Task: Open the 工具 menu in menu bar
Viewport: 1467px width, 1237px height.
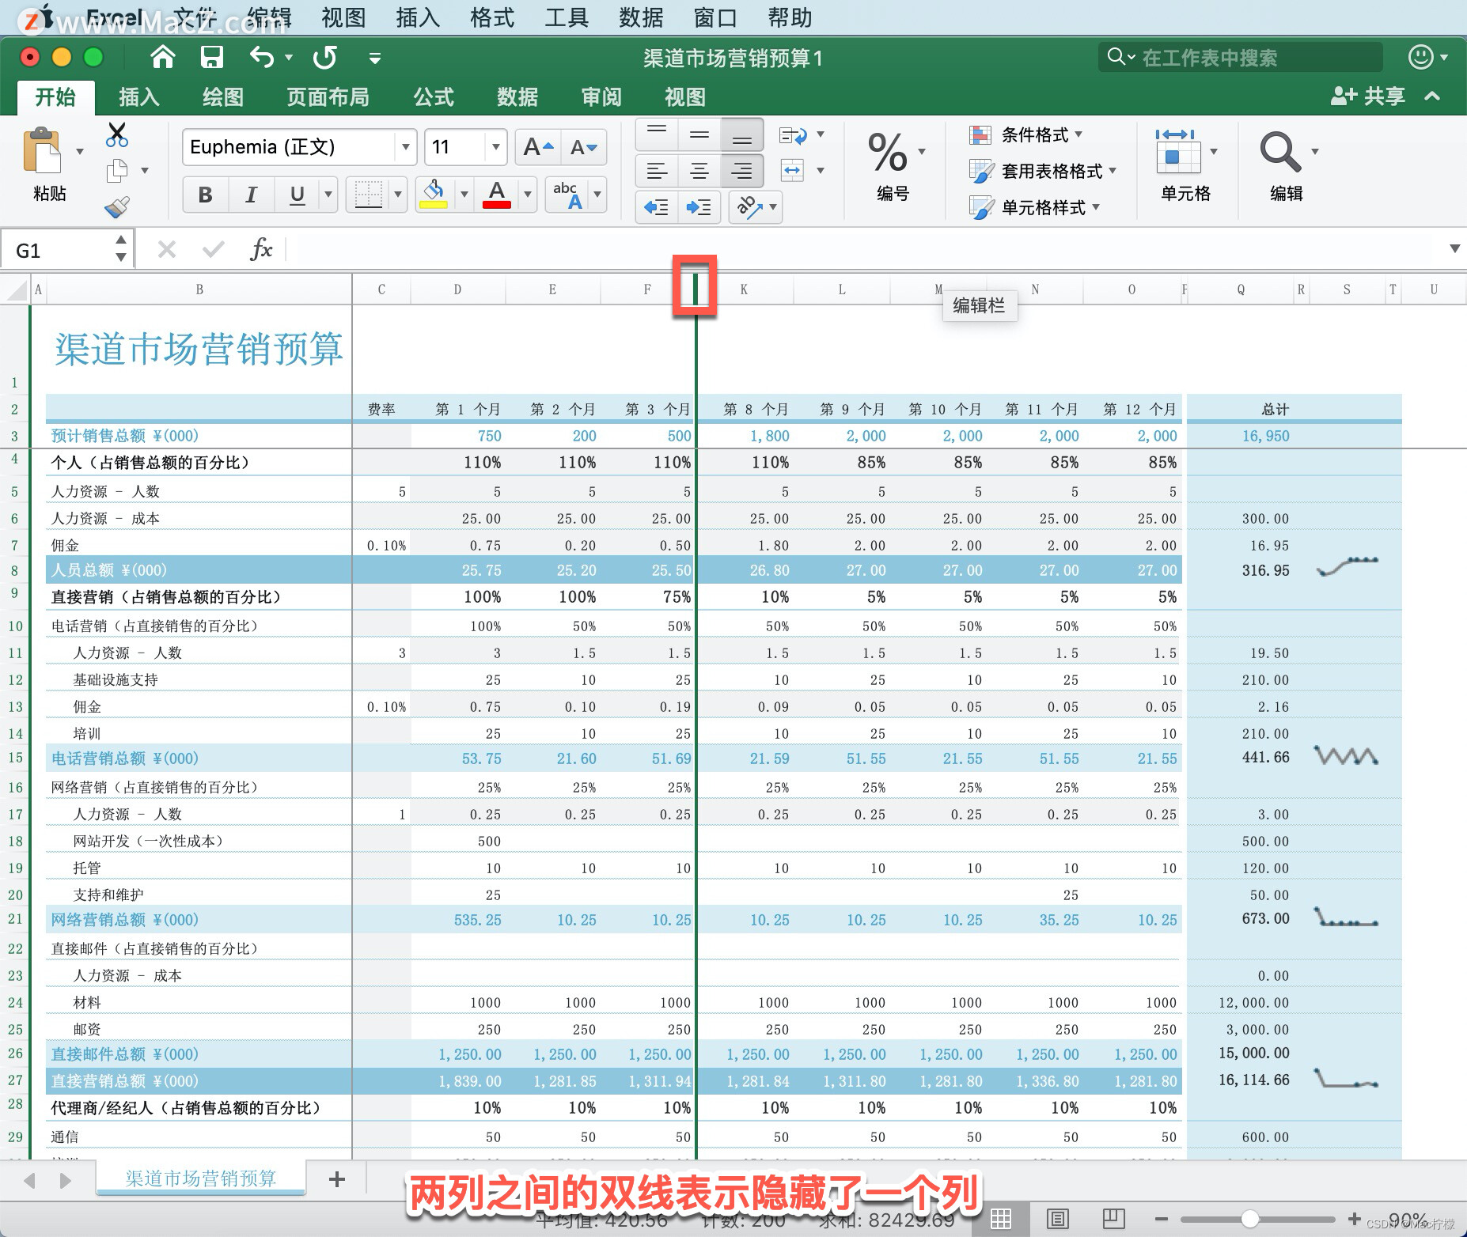Action: pos(567,17)
